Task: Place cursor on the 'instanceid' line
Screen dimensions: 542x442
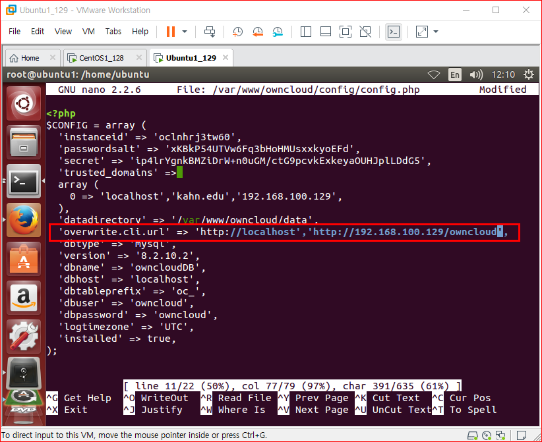Action: 150,137
